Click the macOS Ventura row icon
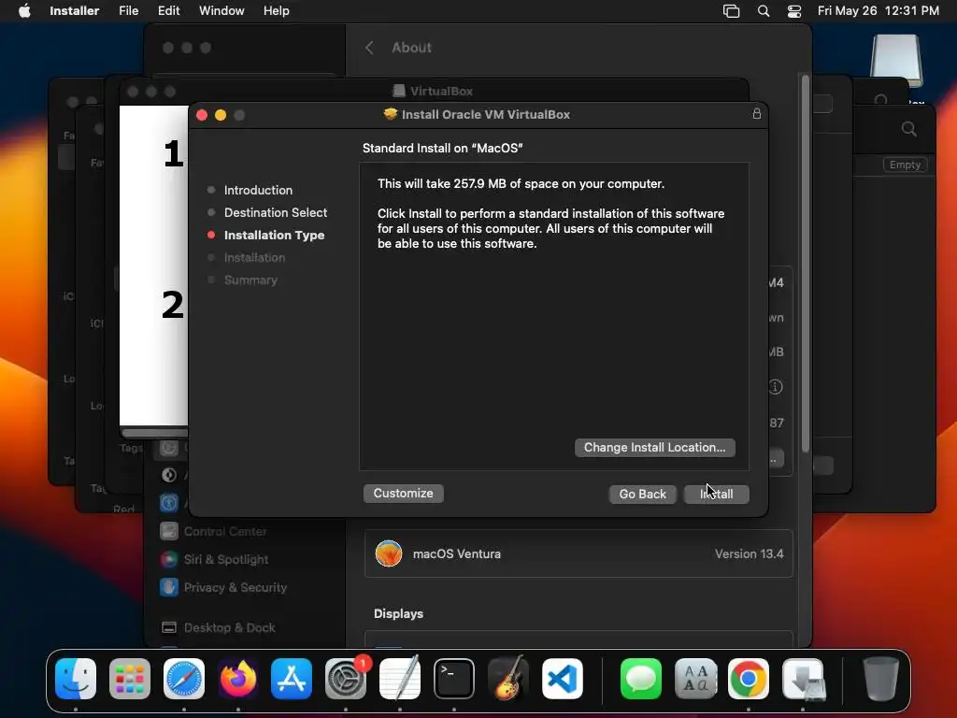The image size is (957, 718). point(389,553)
